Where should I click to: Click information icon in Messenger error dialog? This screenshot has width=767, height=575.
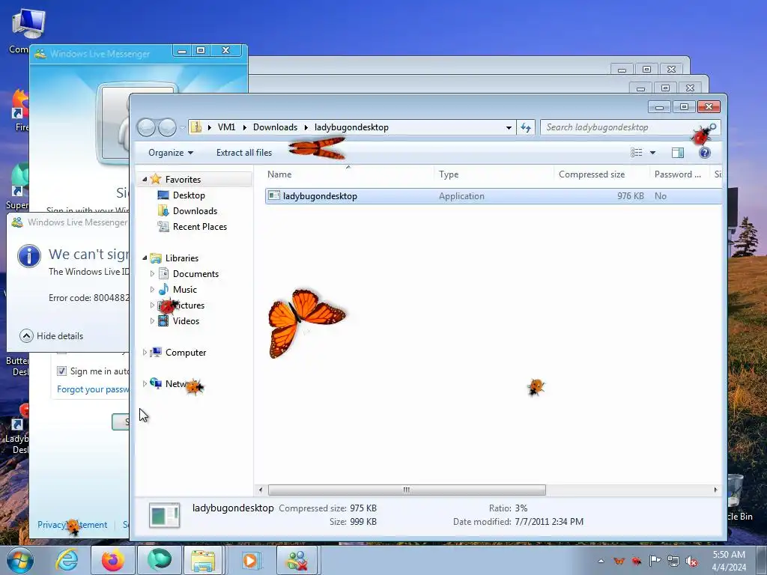[x=29, y=256]
